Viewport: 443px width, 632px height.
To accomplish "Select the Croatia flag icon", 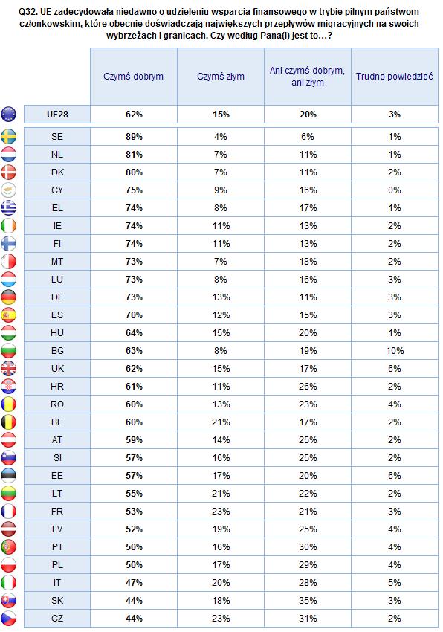I will pyautogui.click(x=8, y=386).
